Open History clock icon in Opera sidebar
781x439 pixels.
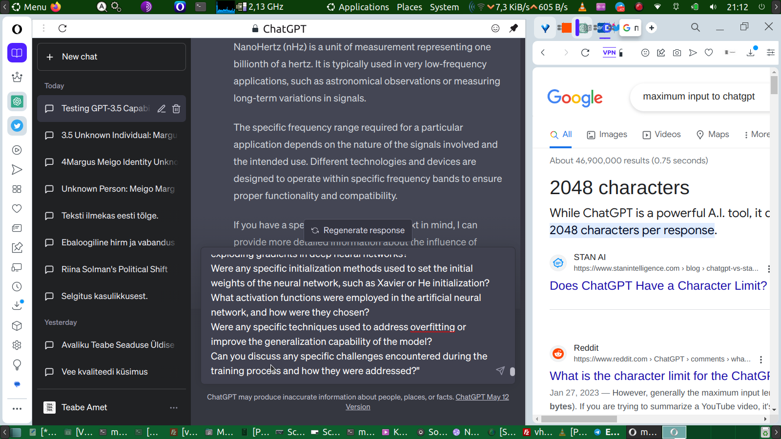coord(17,287)
